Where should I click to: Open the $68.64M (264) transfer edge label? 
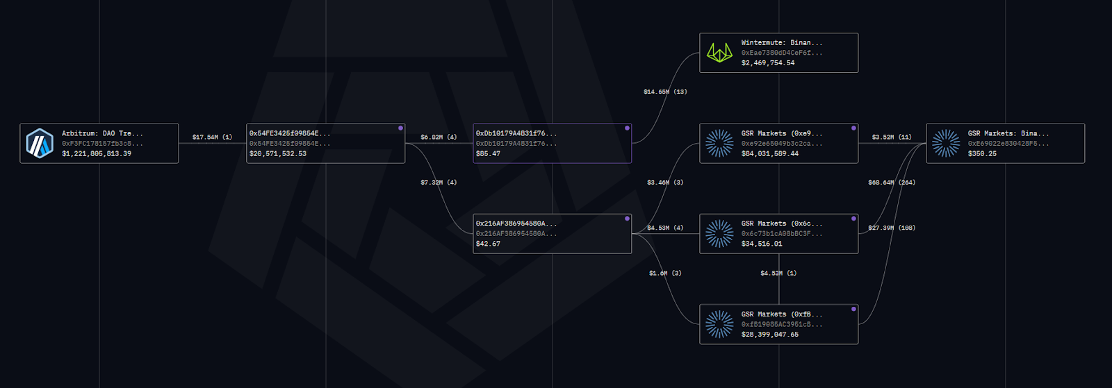892,183
